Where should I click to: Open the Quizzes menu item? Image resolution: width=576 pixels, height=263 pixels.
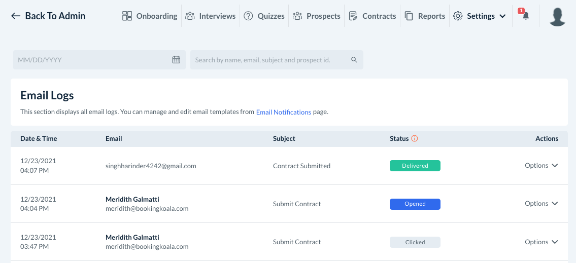click(264, 16)
